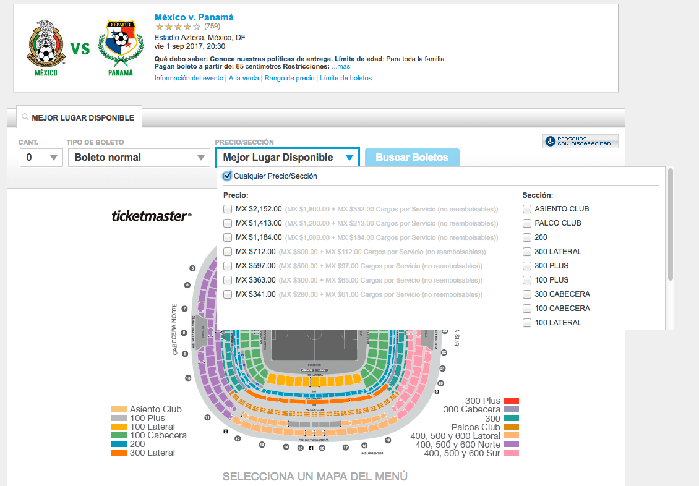Screen dimensions: 699x486
Task: Check the MX $2,152.00 price option
Action: (228, 209)
